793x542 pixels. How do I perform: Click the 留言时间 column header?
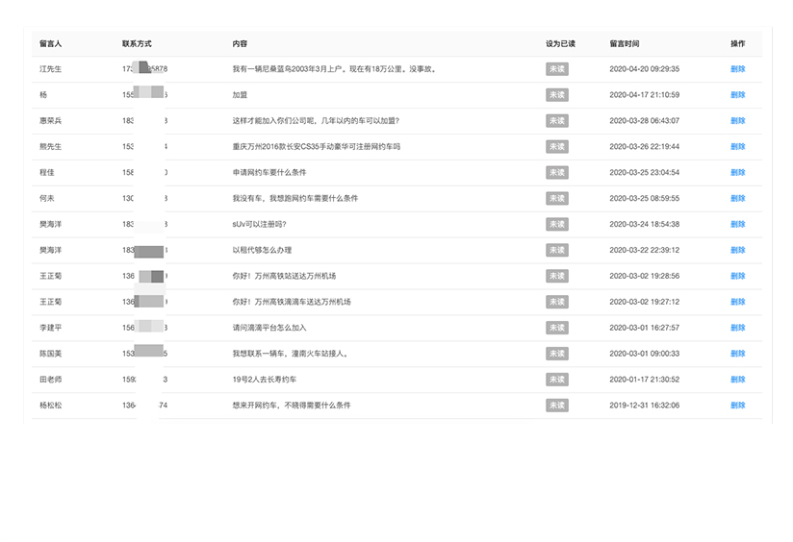click(x=624, y=44)
